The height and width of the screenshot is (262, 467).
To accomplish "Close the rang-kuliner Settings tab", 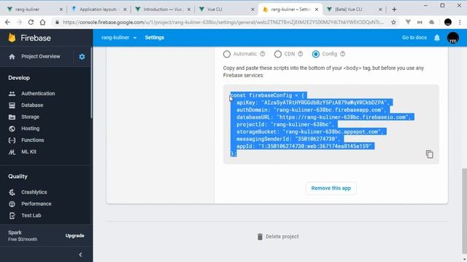I will [x=317, y=9].
